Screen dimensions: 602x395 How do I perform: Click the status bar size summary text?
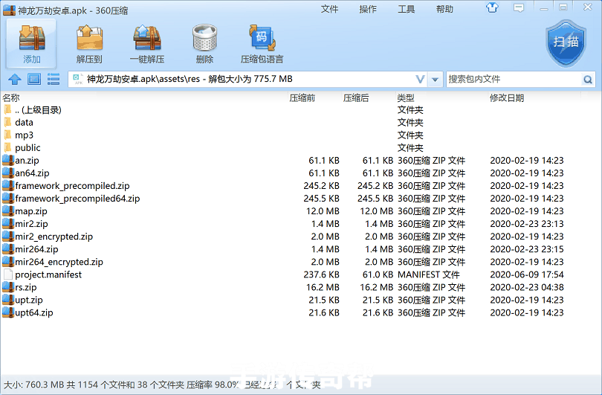[x=161, y=385]
